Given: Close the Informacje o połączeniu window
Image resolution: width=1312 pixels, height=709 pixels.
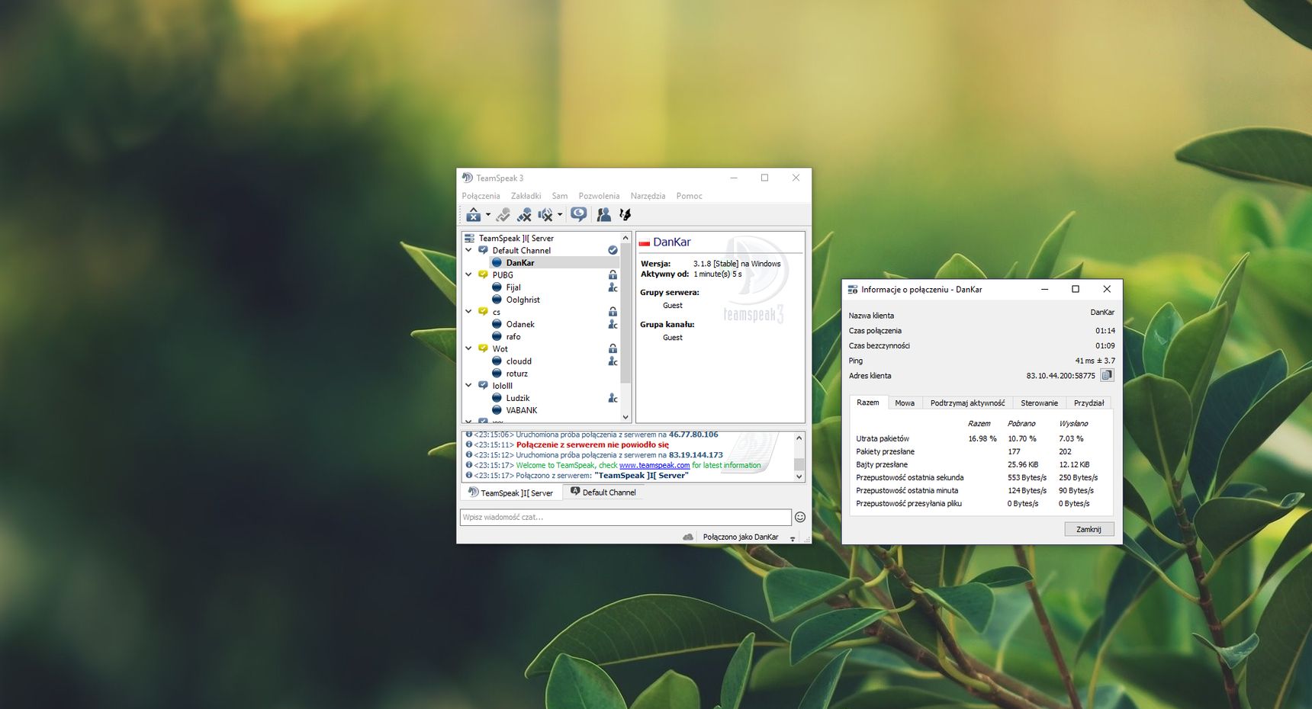Looking at the screenshot, I should pyautogui.click(x=1107, y=289).
